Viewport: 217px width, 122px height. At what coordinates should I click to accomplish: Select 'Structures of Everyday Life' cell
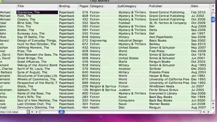click(37, 76)
